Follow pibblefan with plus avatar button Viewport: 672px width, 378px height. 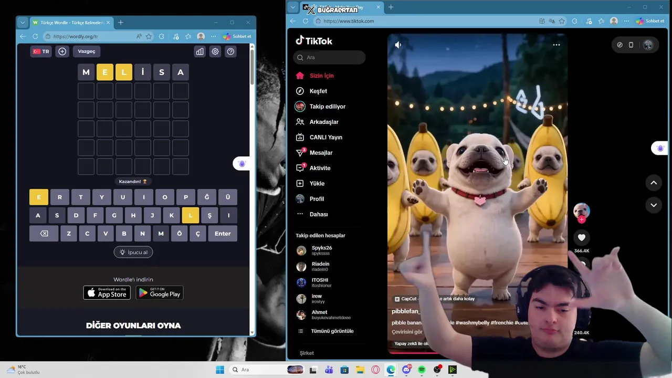click(x=581, y=220)
